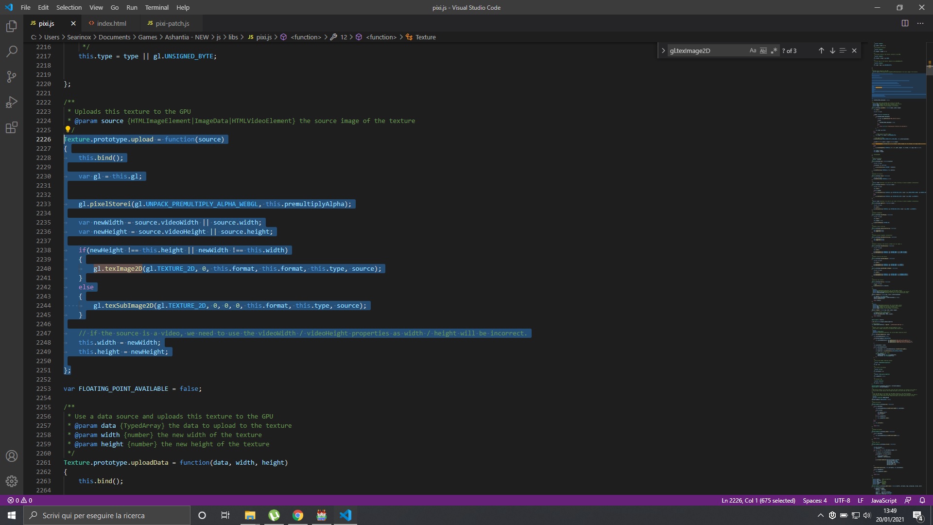
Task: Launch Google Chrome from the taskbar
Action: coord(298,515)
